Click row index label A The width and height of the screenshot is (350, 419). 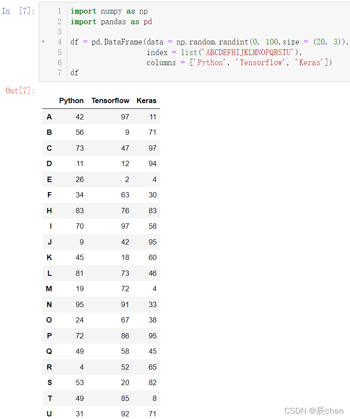coord(49,117)
